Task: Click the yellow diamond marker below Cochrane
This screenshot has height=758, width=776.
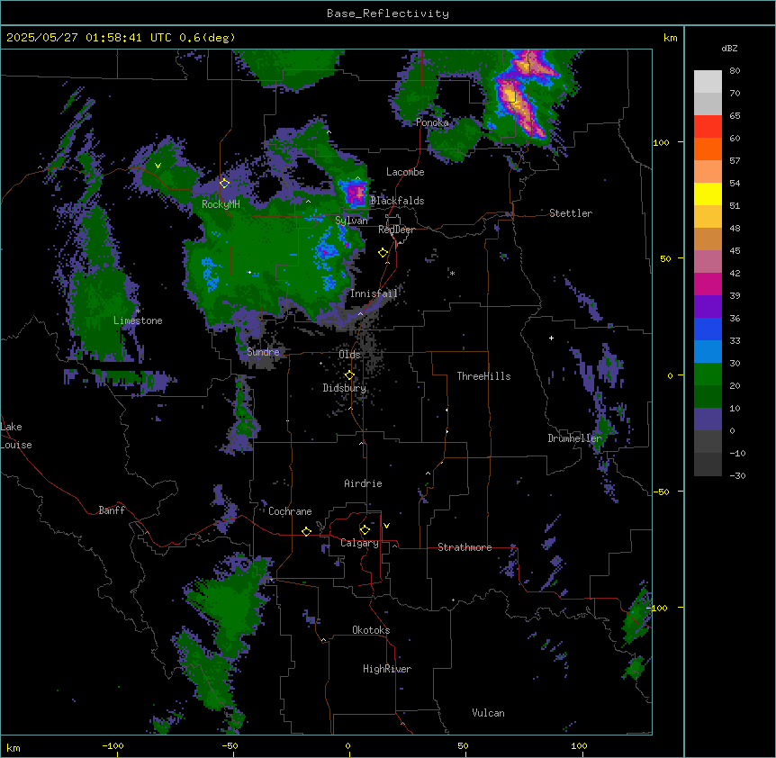Action: pos(306,531)
